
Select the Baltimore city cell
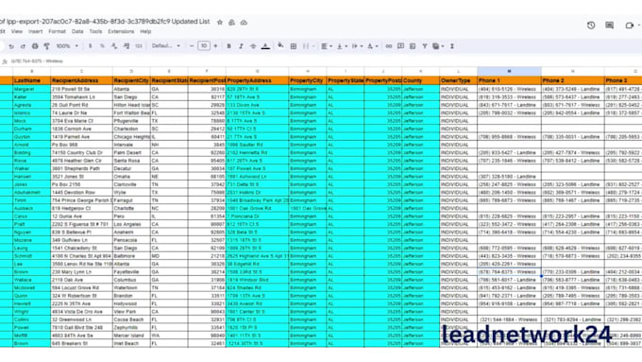(131, 256)
